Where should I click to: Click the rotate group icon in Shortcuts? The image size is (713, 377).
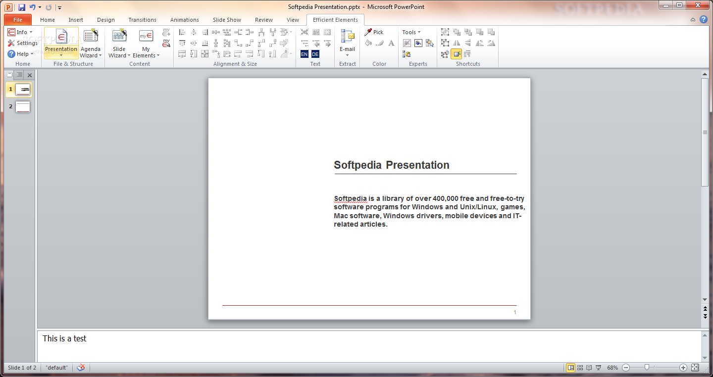(445, 54)
